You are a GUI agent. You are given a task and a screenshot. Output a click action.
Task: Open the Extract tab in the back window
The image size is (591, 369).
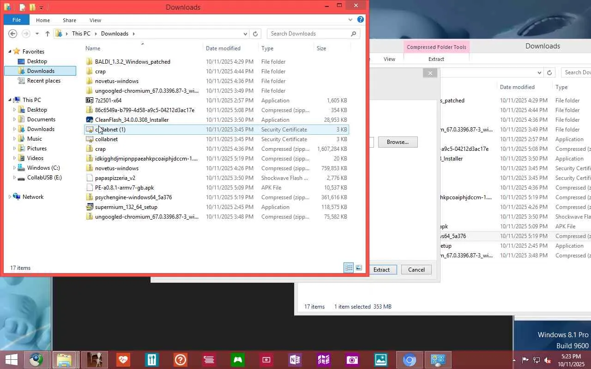pos(436,59)
